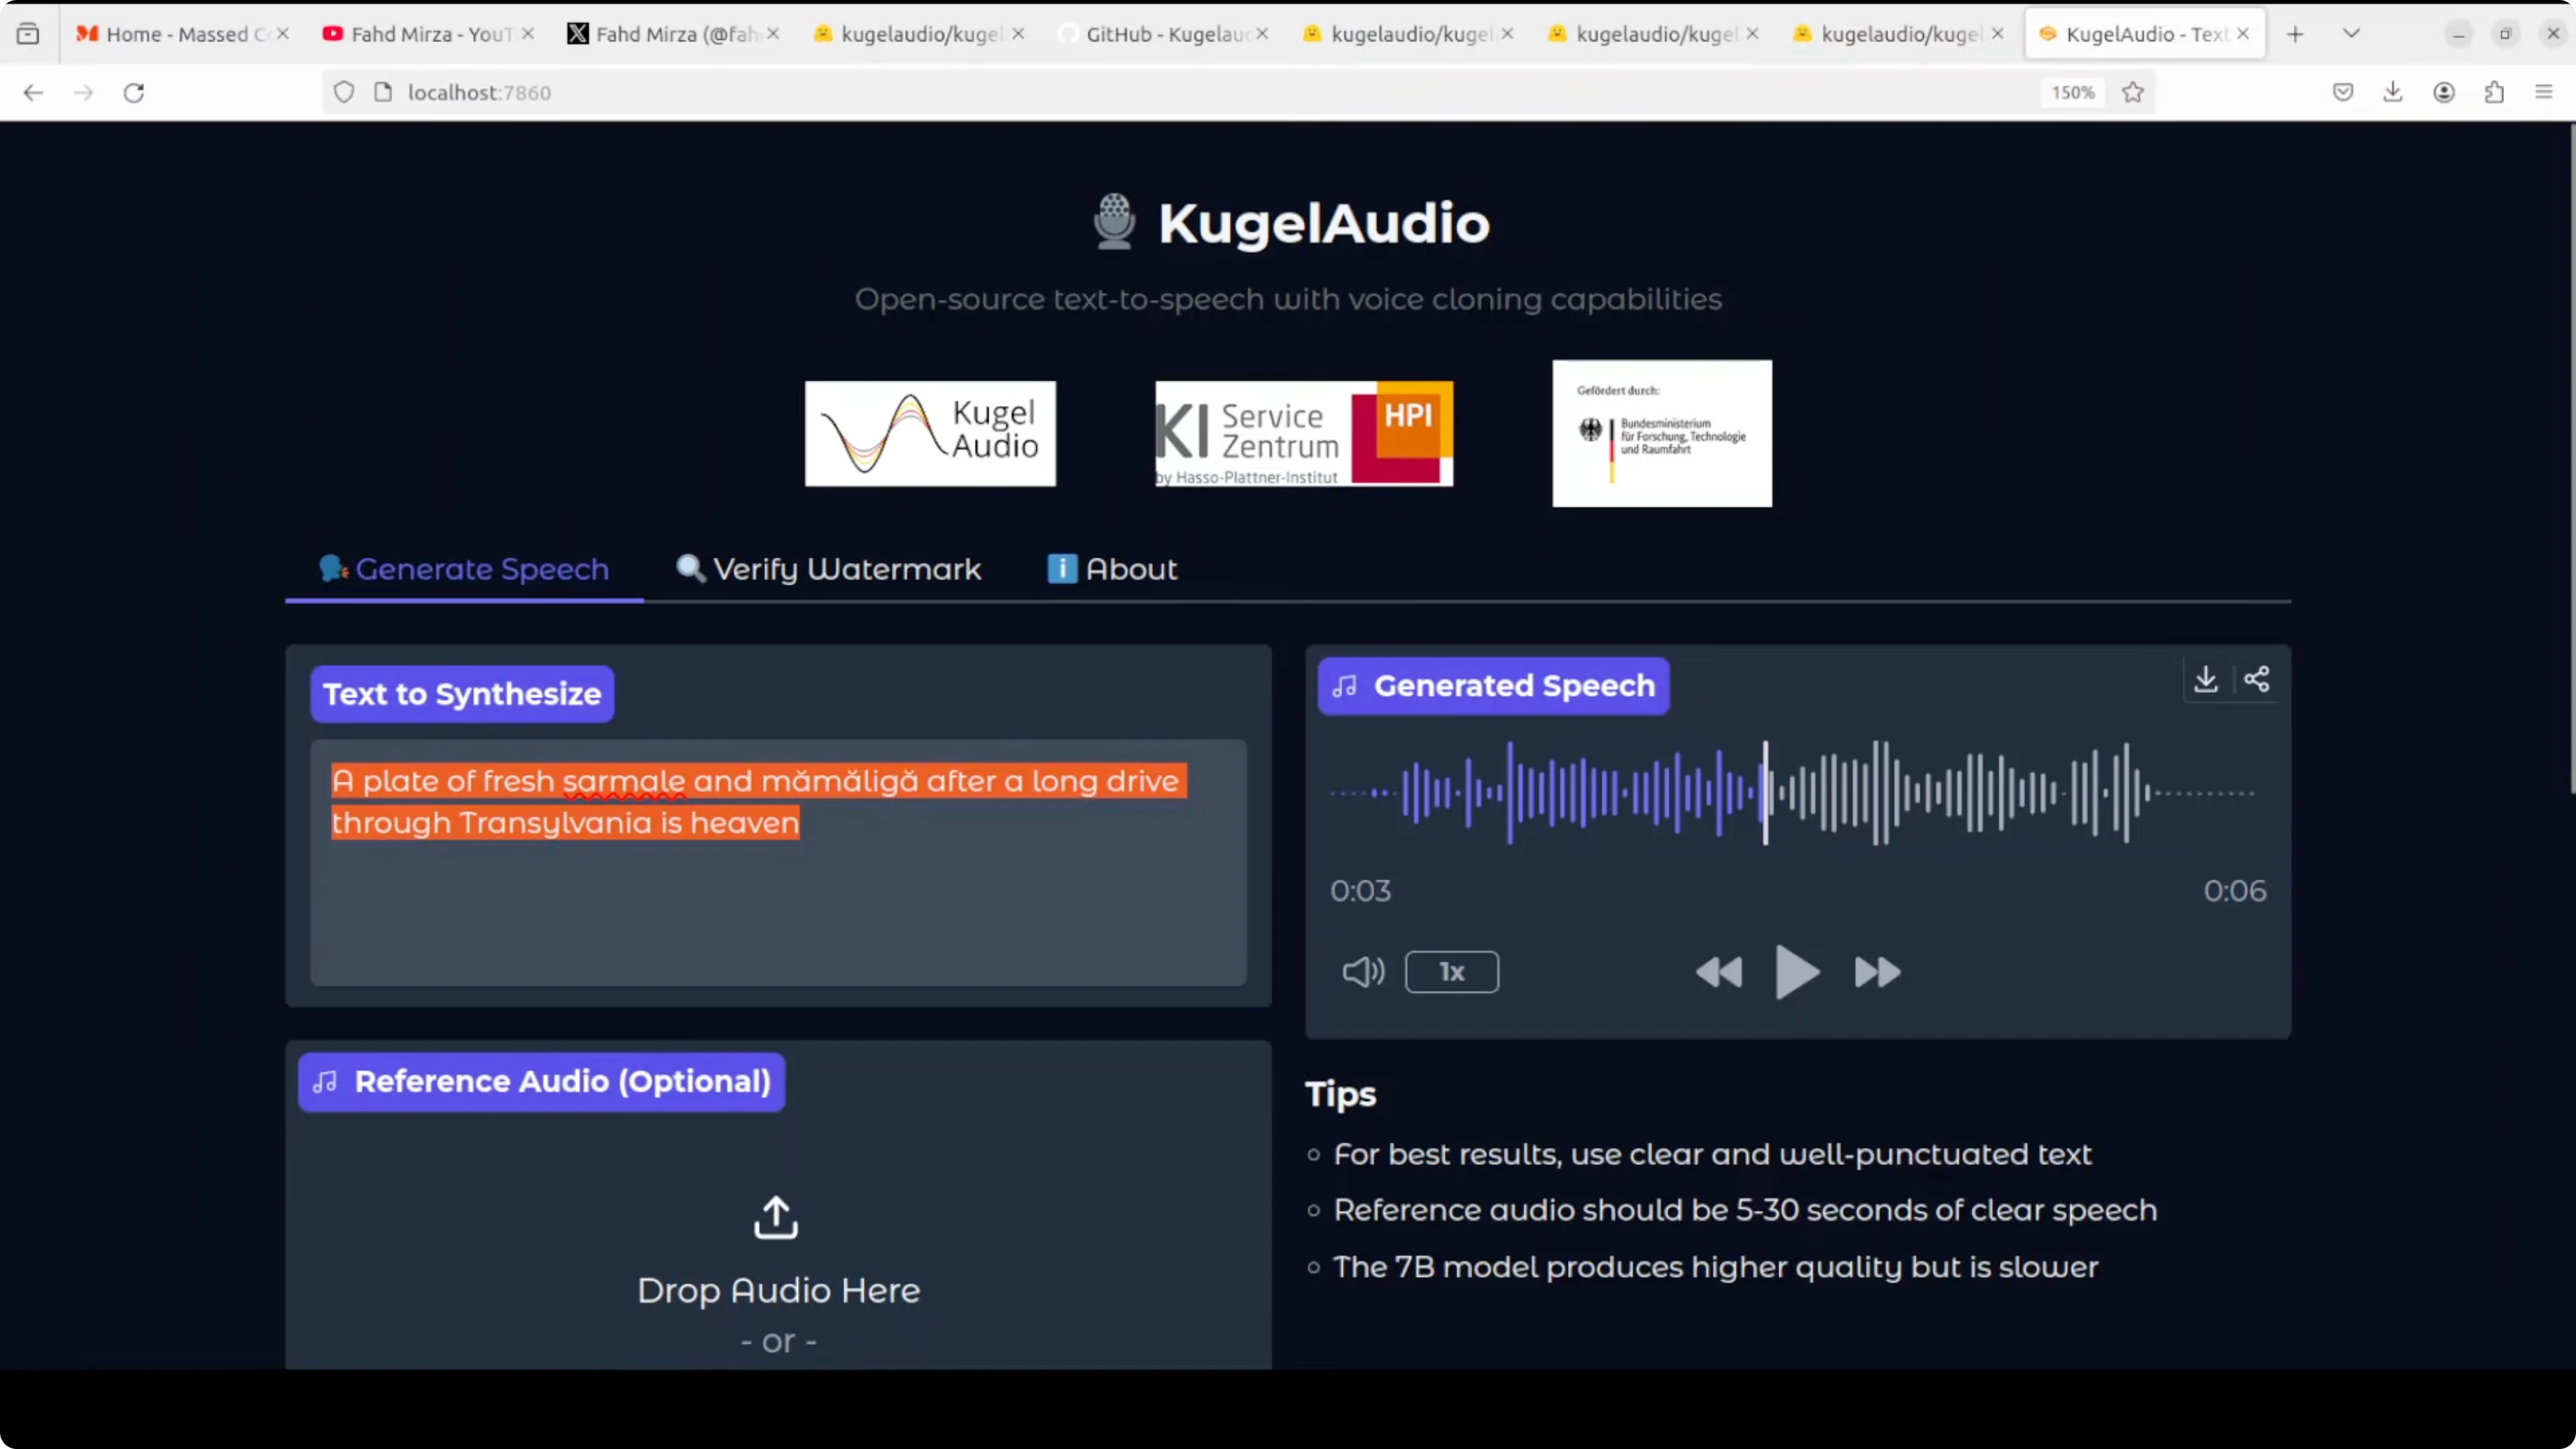This screenshot has height=1449, width=2576.
Task: Switch to the Verify Watermark tab
Action: [829, 569]
